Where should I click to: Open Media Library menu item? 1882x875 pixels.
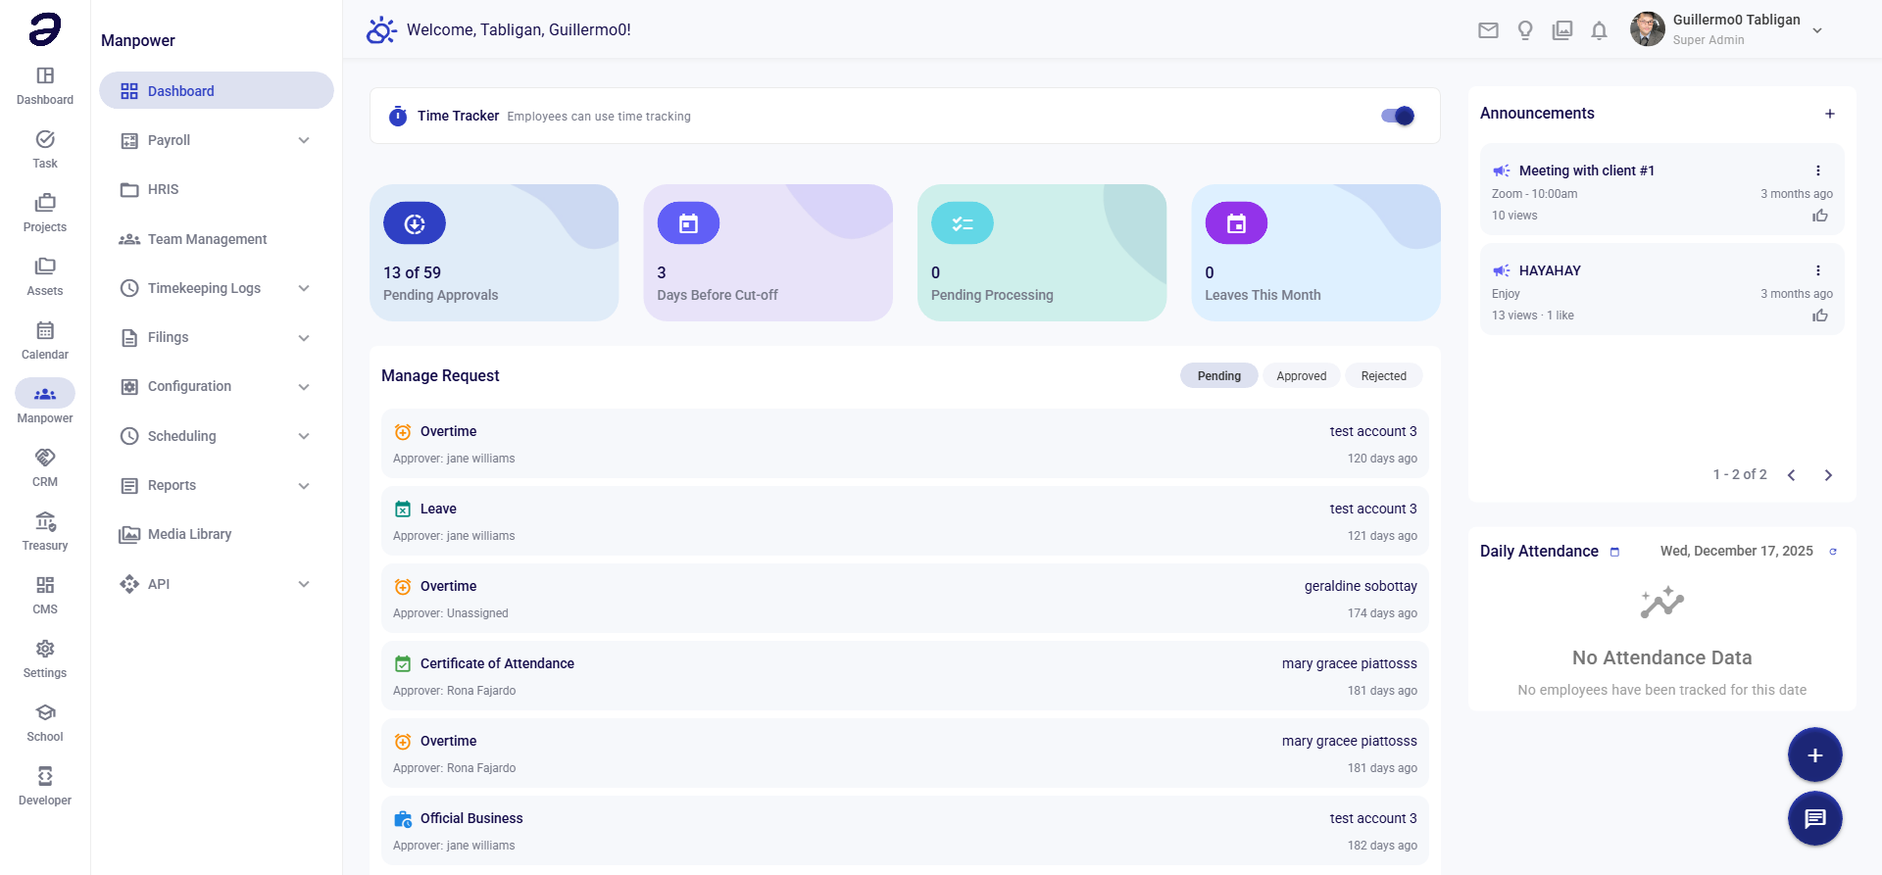[217, 534]
